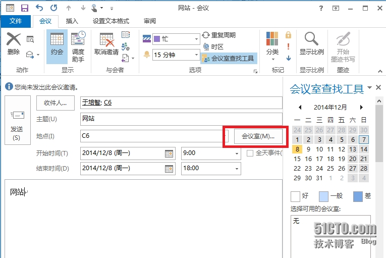Redo the last action
Viewport: 386px width, 258px height.
53,8
